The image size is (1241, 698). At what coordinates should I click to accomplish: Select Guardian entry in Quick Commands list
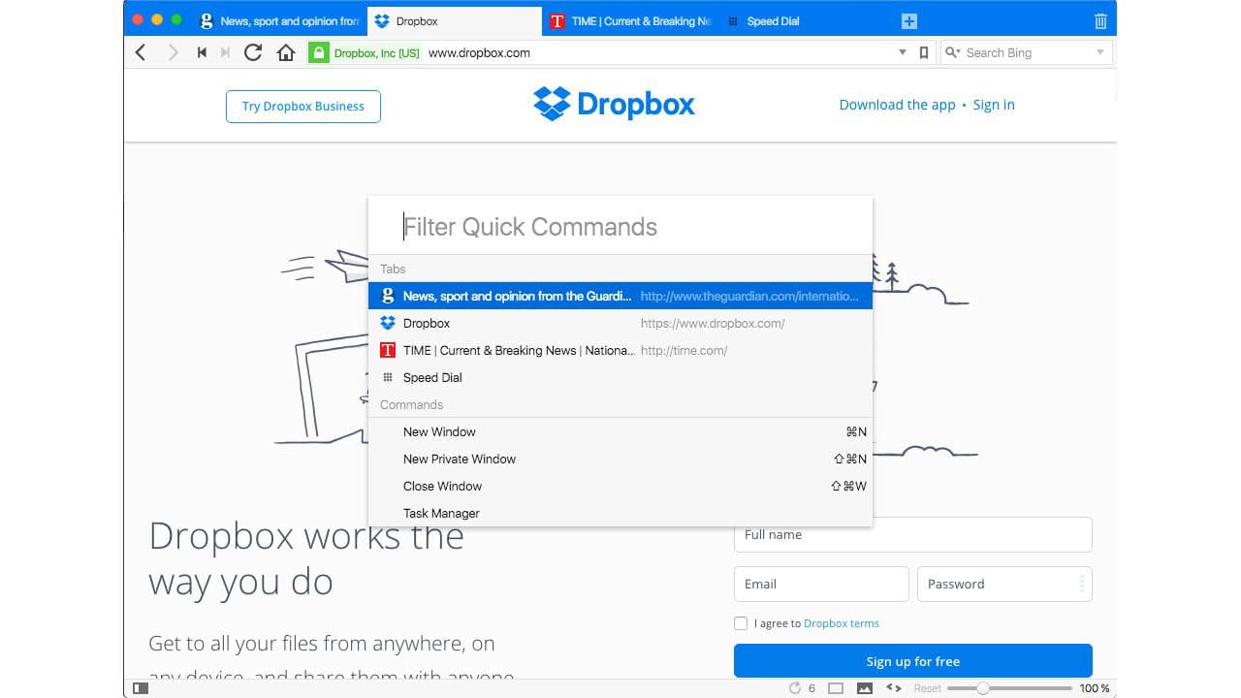point(620,296)
